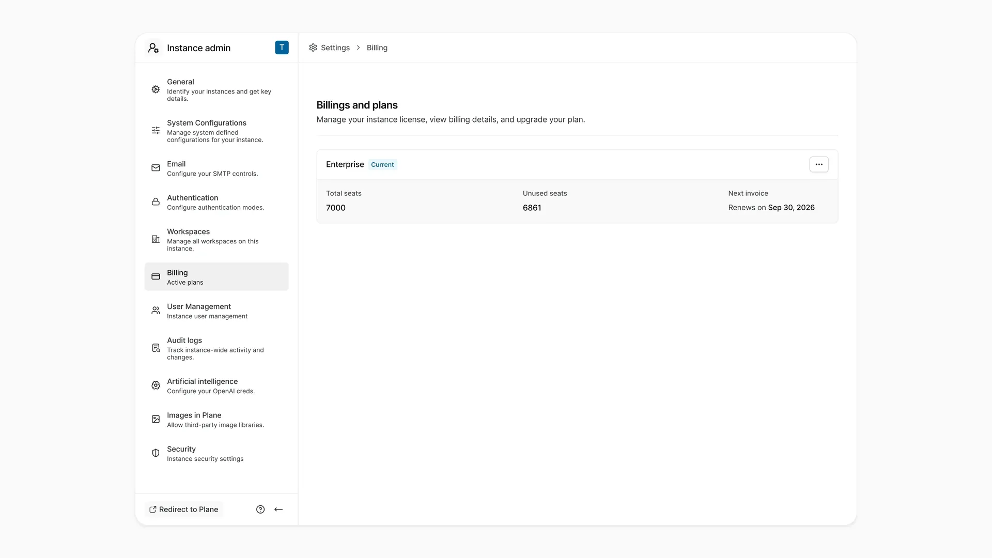Click the Workspaces building icon
The height and width of the screenshot is (558, 992).
[156, 239]
